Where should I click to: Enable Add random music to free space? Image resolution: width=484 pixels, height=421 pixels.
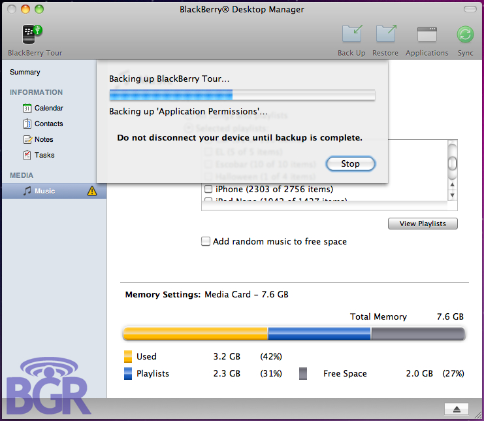[x=206, y=241]
